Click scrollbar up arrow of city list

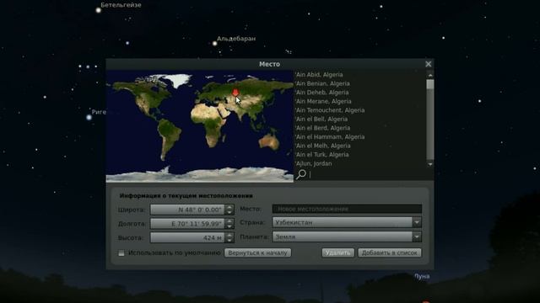(x=429, y=75)
